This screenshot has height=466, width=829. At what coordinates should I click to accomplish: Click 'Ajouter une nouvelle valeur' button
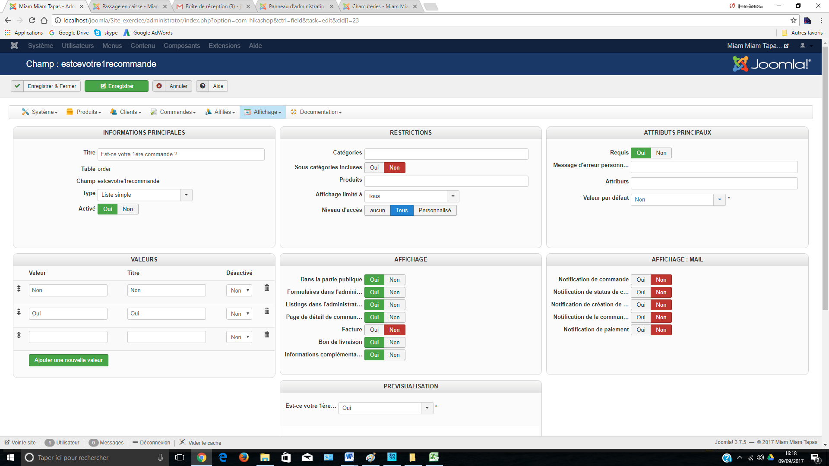(69, 360)
